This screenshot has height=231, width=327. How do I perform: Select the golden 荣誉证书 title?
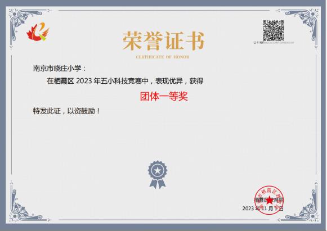pos(163,41)
